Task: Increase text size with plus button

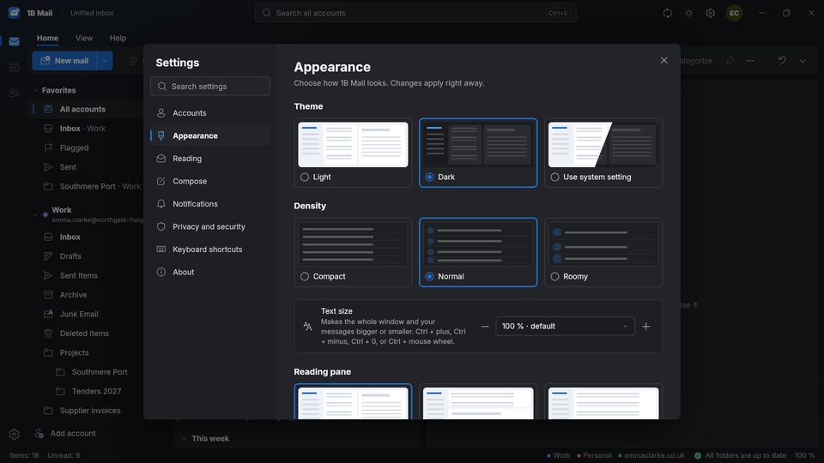Action: (x=645, y=327)
